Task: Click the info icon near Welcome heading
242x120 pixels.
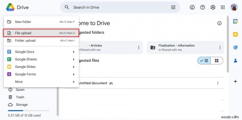Action: pos(219,23)
